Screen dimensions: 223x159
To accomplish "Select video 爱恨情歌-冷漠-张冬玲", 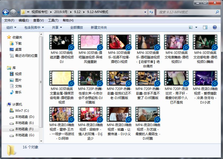I will pyautogui.click(x=205, y=87).
